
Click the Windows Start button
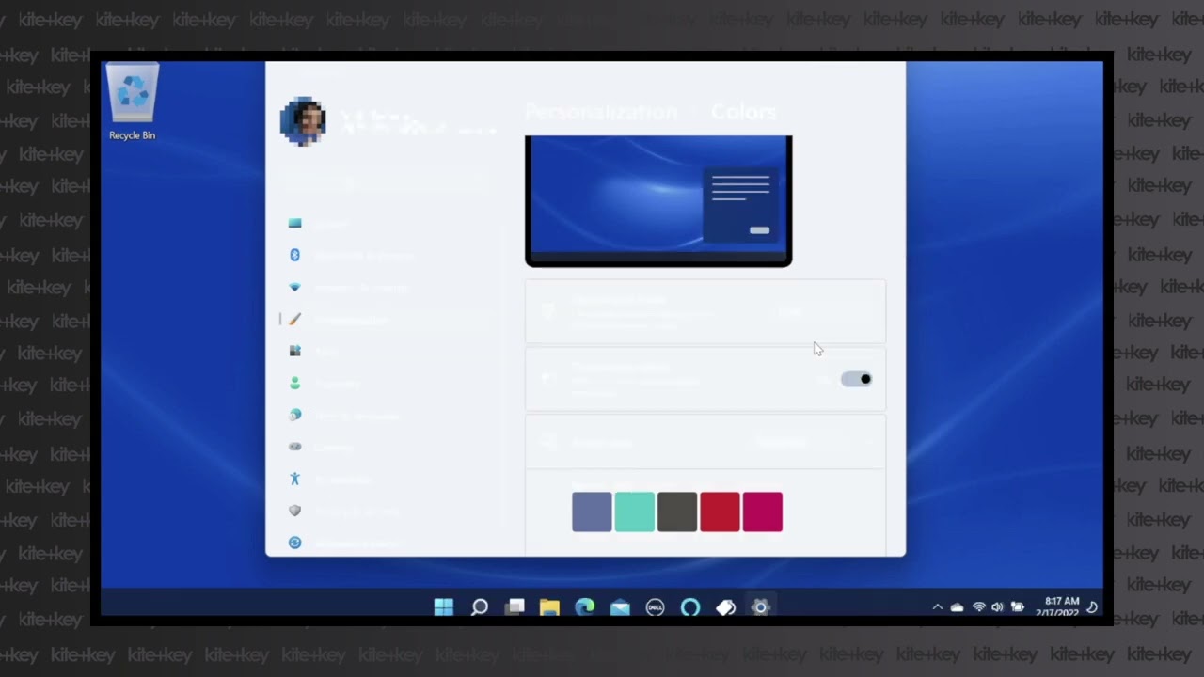pyautogui.click(x=443, y=607)
